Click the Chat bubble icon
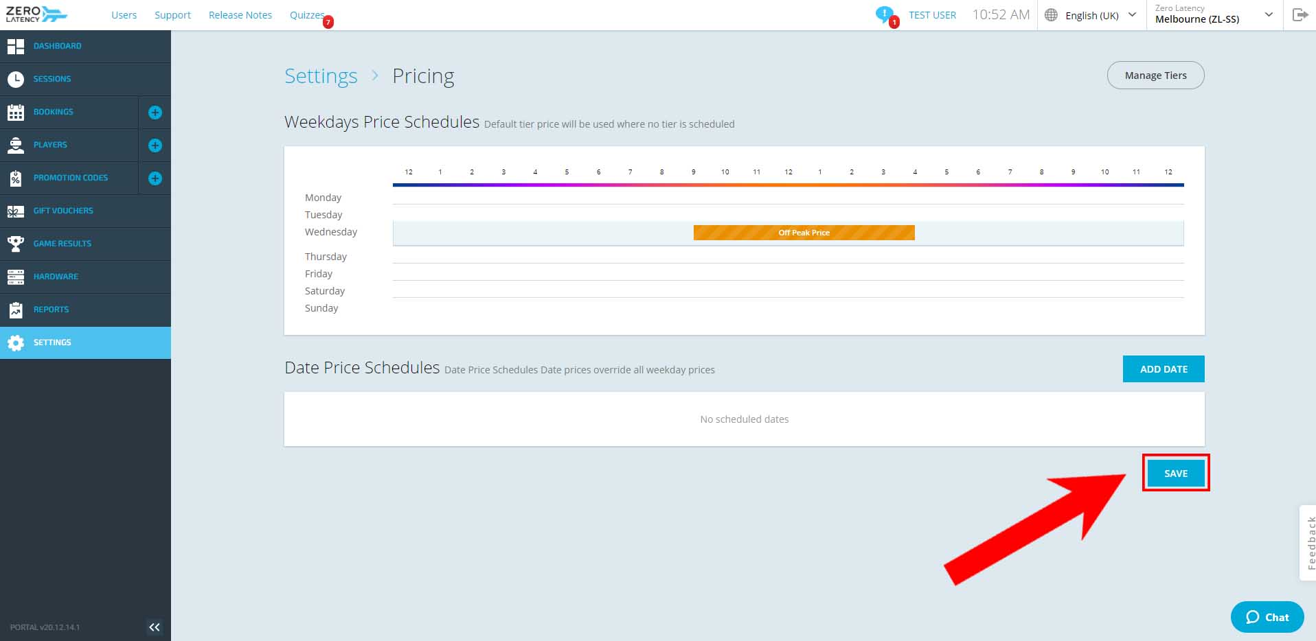This screenshot has height=641, width=1316. [x=1253, y=617]
